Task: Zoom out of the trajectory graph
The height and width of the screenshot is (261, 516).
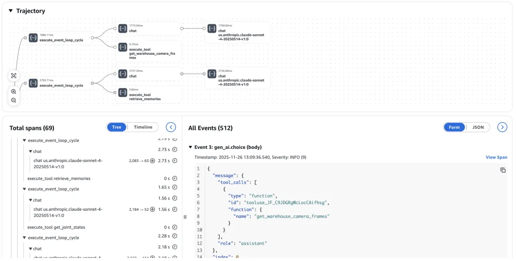Action: pos(14,101)
